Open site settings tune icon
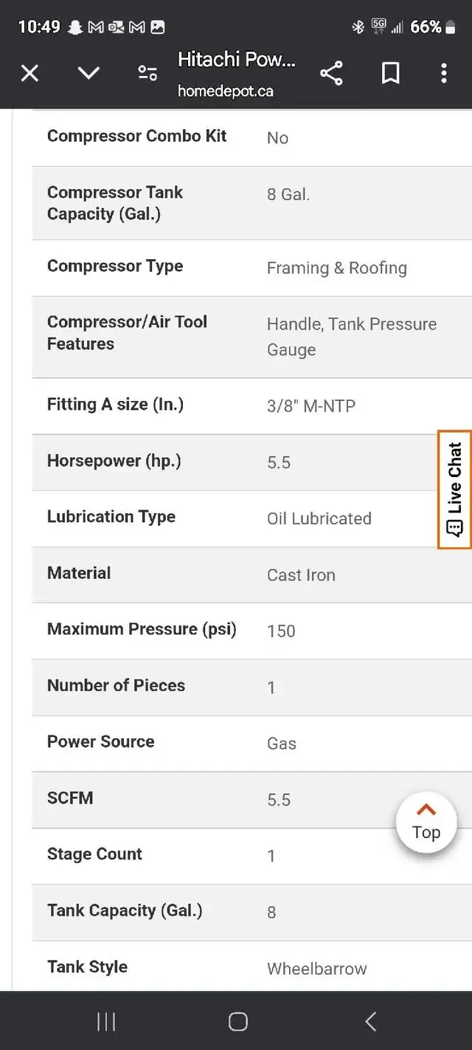 pyautogui.click(x=147, y=73)
